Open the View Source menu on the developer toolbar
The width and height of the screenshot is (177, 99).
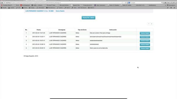(x=83, y=8)
